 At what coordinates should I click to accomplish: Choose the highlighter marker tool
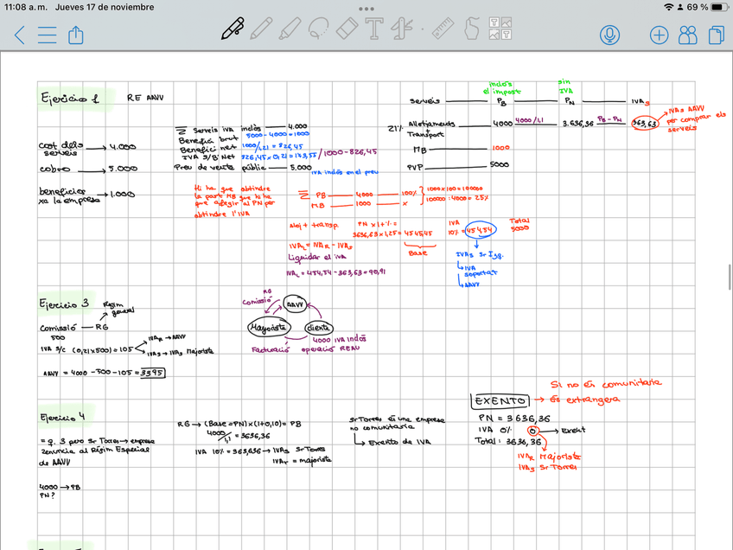pos(290,29)
